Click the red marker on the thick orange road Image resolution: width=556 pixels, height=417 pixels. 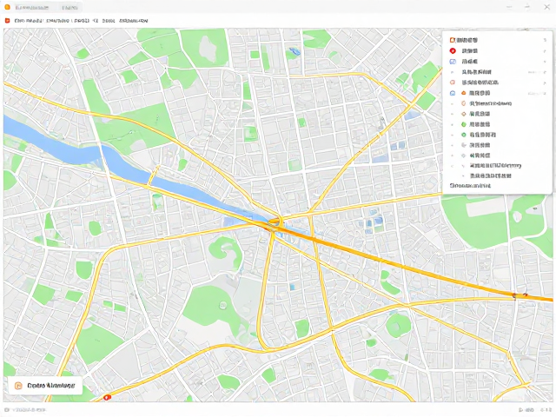(x=520, y=295)
